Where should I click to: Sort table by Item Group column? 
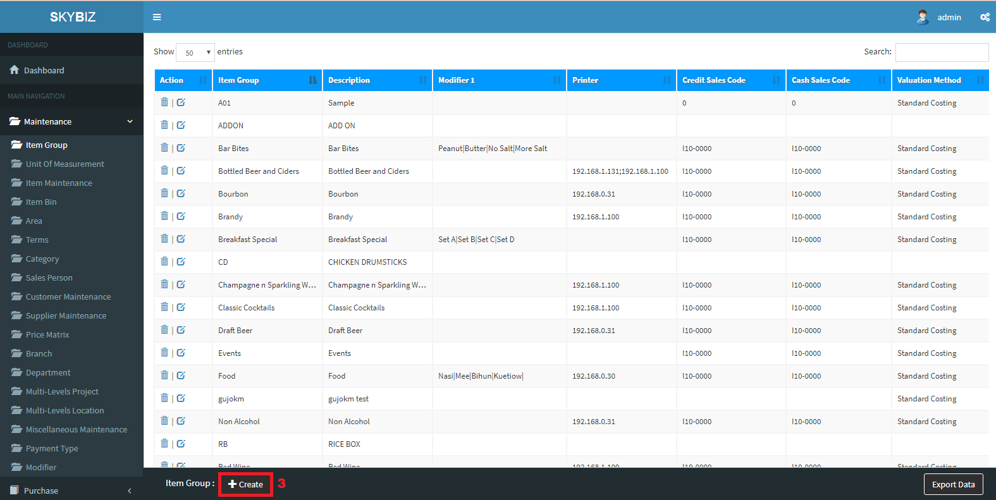[x=267, y=80]
